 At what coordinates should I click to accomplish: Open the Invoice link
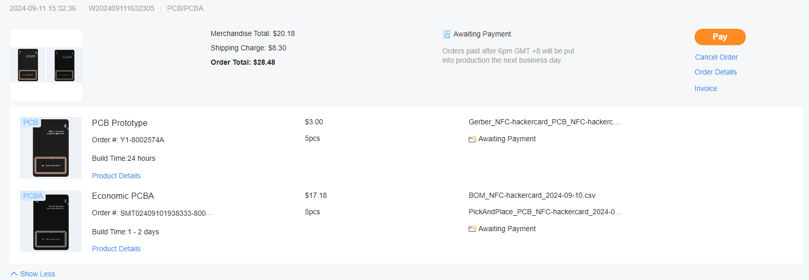click(x=706, y=88)
